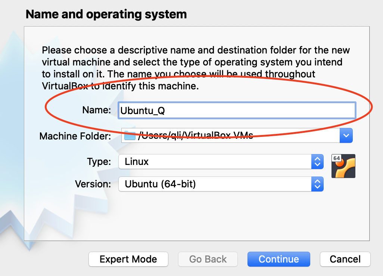Click the "Name and operating system" heading

106,15
